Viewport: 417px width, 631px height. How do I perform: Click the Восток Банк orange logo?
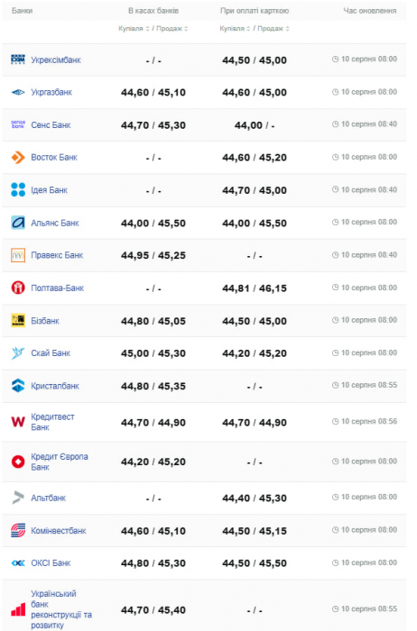[18, 158]
